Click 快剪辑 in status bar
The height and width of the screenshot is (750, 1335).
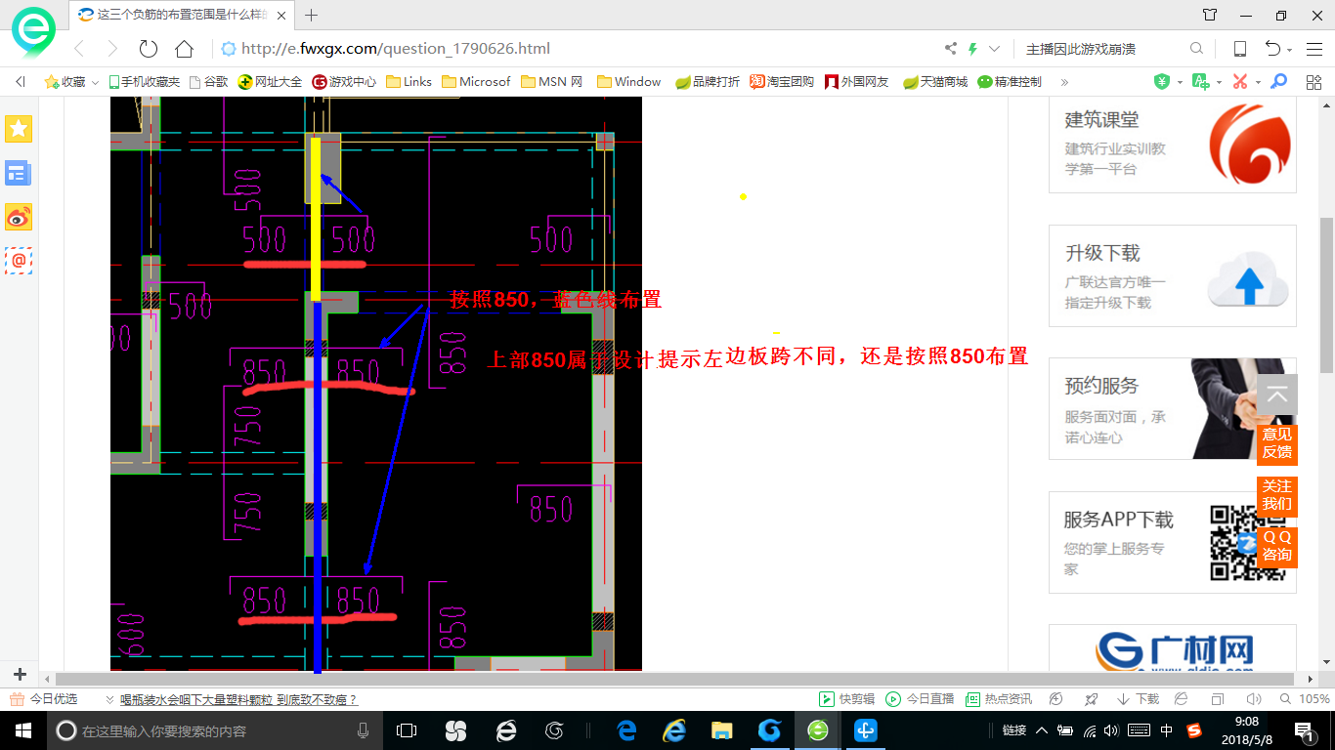tap(846, 699)
